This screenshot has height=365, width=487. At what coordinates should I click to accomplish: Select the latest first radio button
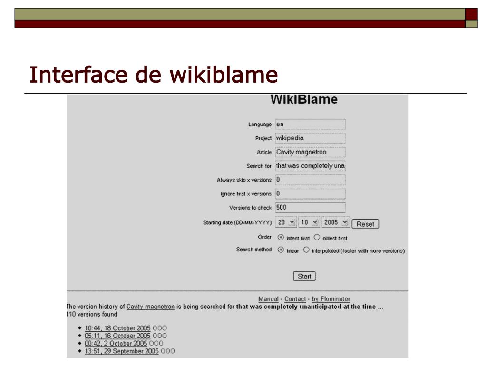coord(281,238)
